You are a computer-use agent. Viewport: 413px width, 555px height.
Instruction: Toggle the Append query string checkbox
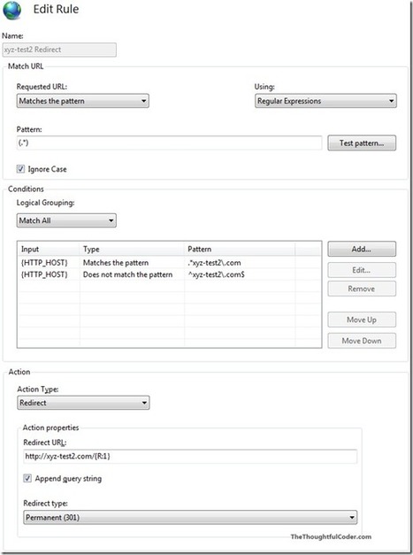[27, 478]
